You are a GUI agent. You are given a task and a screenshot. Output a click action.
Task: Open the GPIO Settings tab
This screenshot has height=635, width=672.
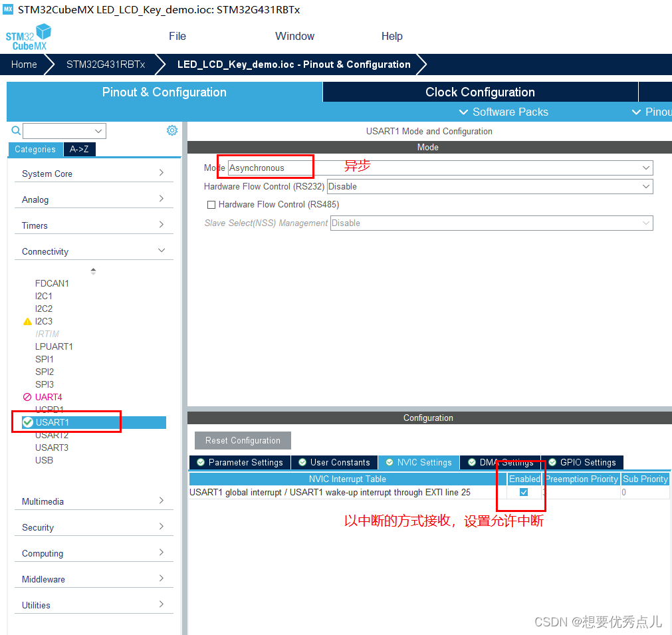582,462
